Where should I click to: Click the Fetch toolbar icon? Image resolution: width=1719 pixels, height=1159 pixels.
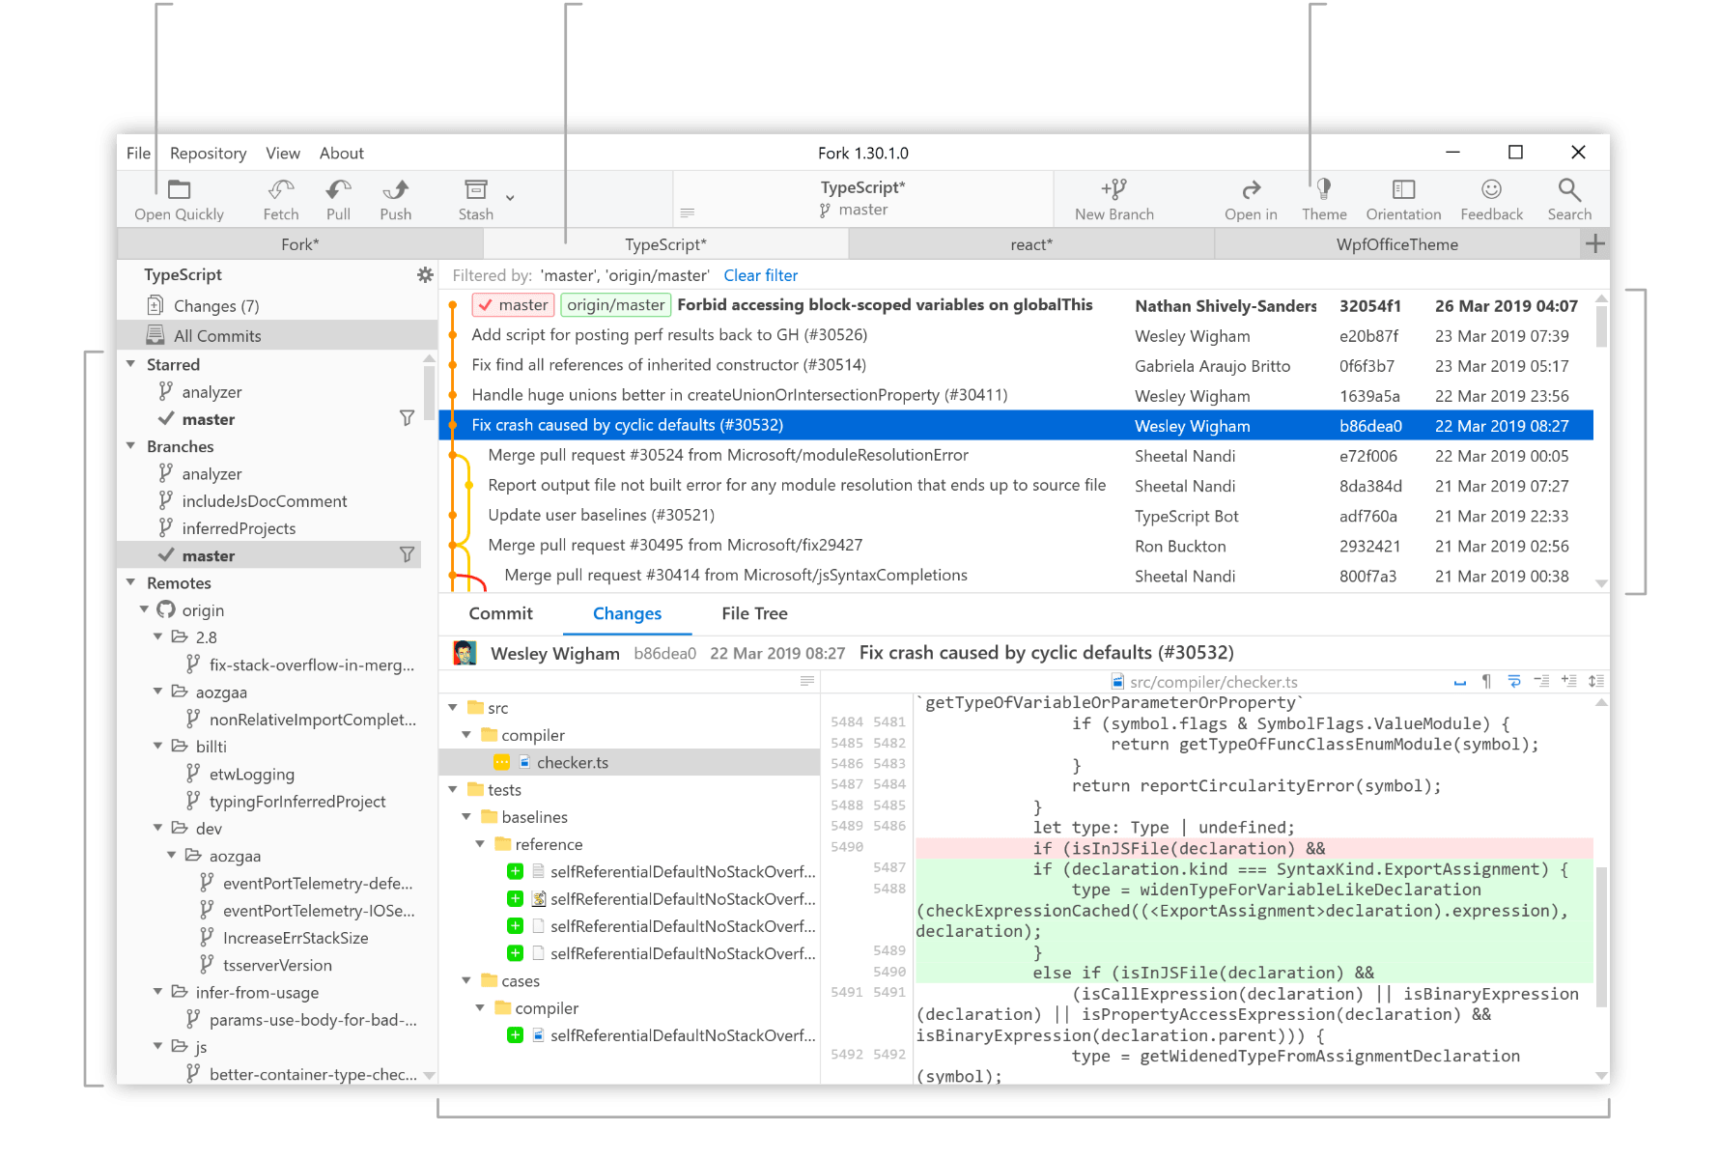click(281, 190)
